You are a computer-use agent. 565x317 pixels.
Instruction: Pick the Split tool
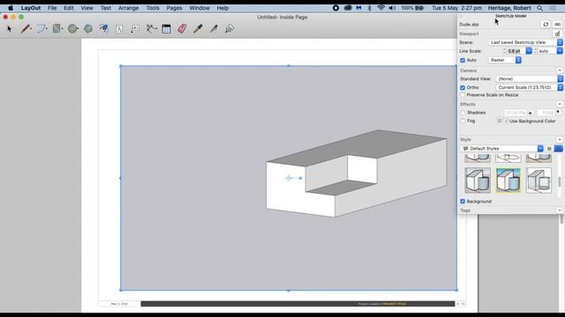(x=214, y=29)
